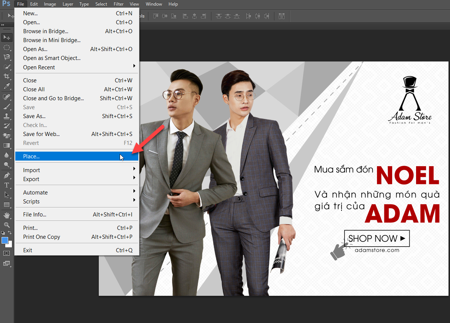The height and width of the screenshot is (323, 450).
Task: Change the screen mode button
Action: 7,263
